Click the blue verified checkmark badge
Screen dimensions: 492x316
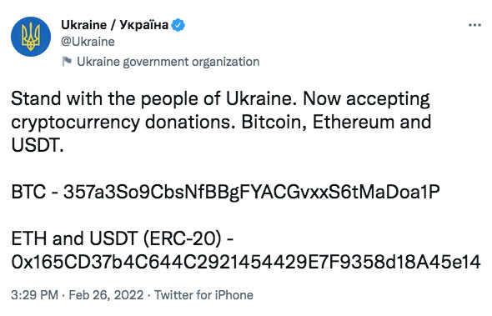pyautogui.click(x=178, y=25)
